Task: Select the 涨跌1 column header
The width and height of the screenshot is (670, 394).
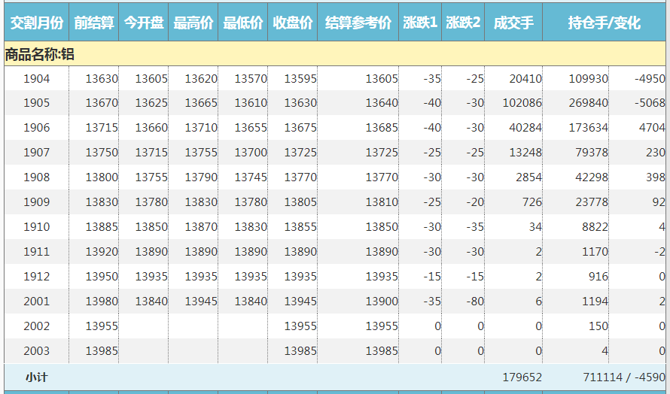Action: point(420,23)
